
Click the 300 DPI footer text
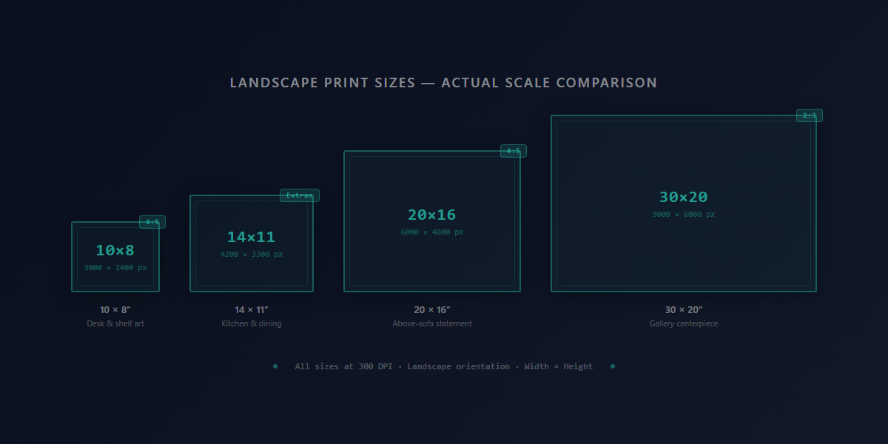(x=443, y=366)
